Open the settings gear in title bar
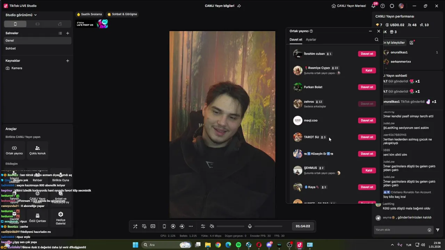Screen dimensions: 445x250 [392, 6]
